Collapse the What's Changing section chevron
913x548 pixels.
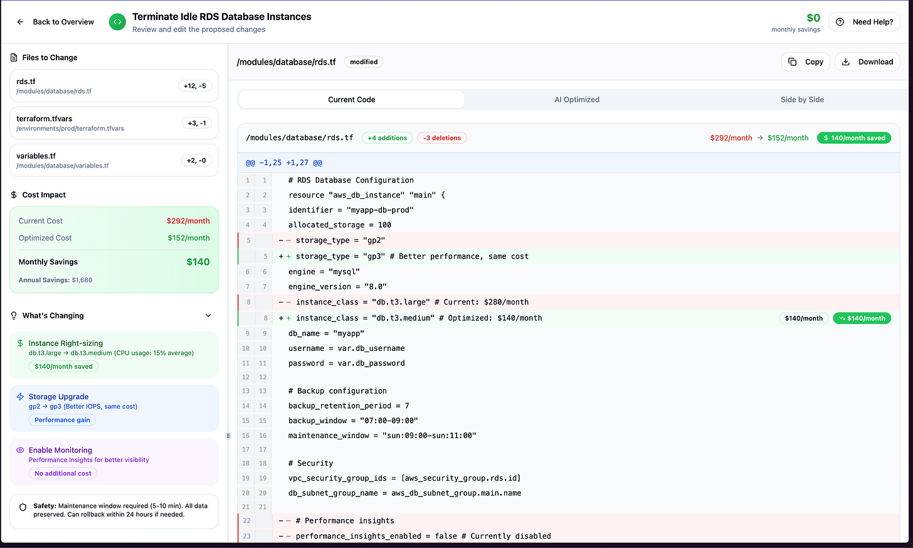(x=208, y=316)
